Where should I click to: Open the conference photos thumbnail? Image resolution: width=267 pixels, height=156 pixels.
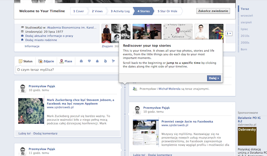(x=147, y=32)
